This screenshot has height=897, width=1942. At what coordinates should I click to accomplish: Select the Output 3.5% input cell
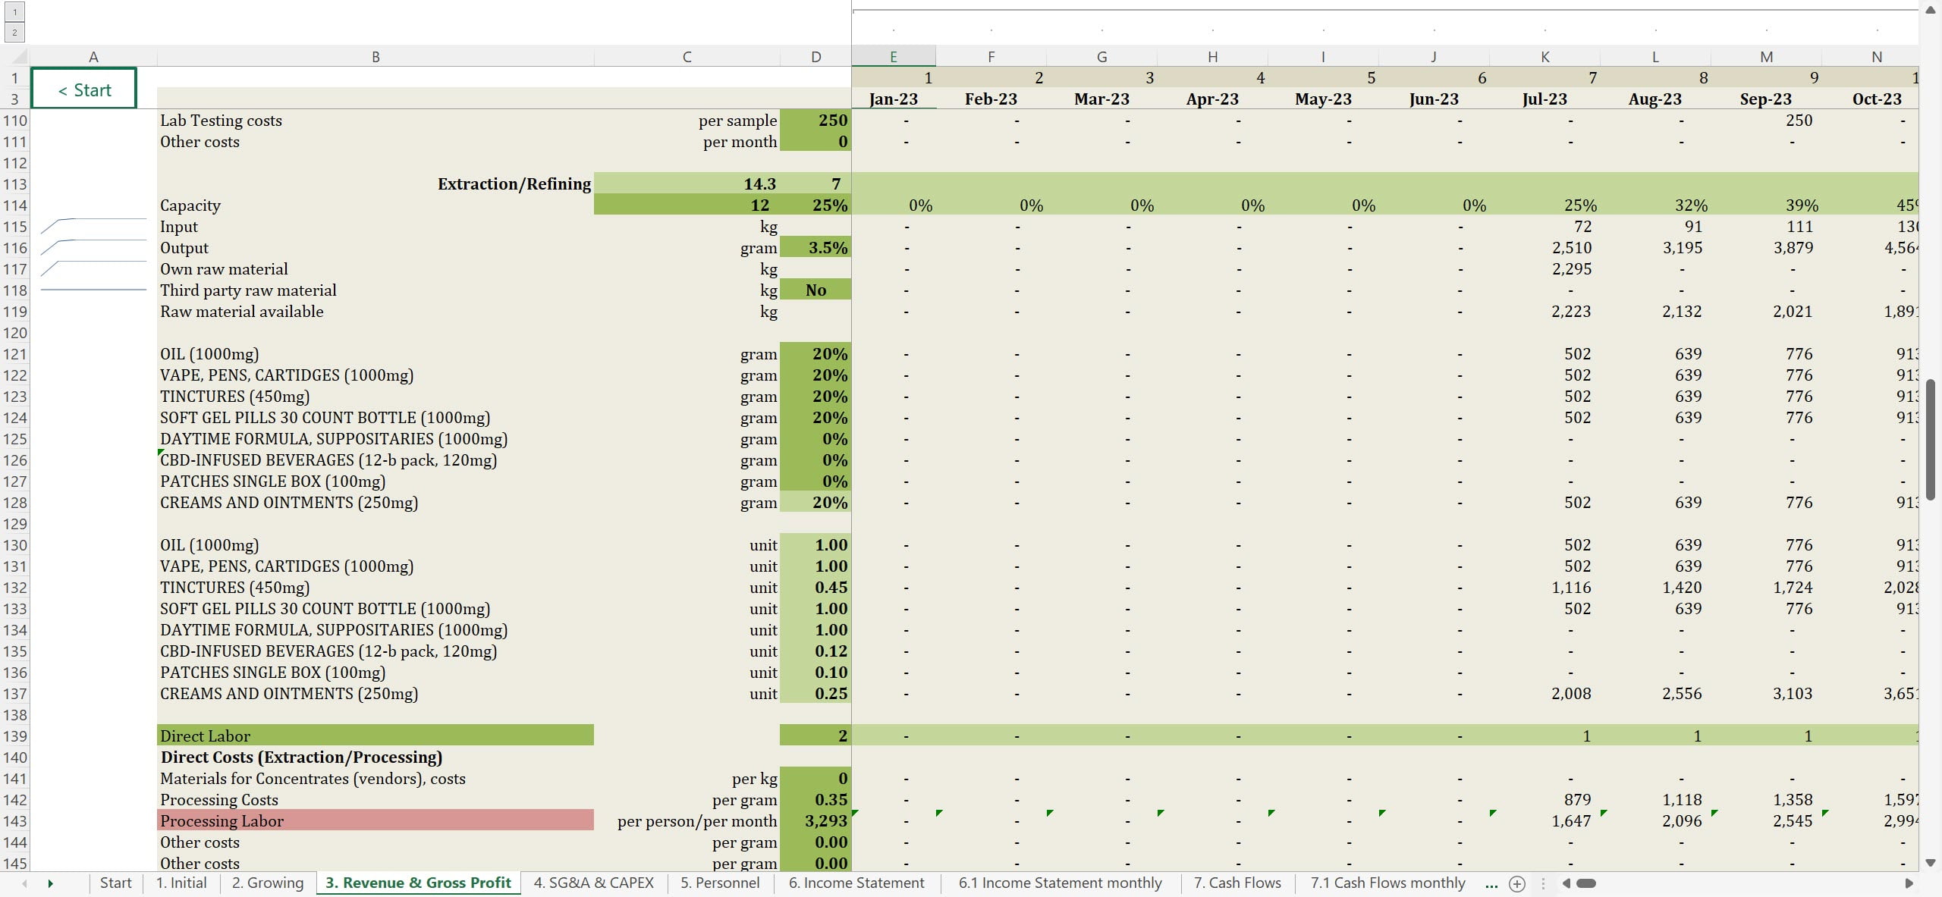coord(815,248)
